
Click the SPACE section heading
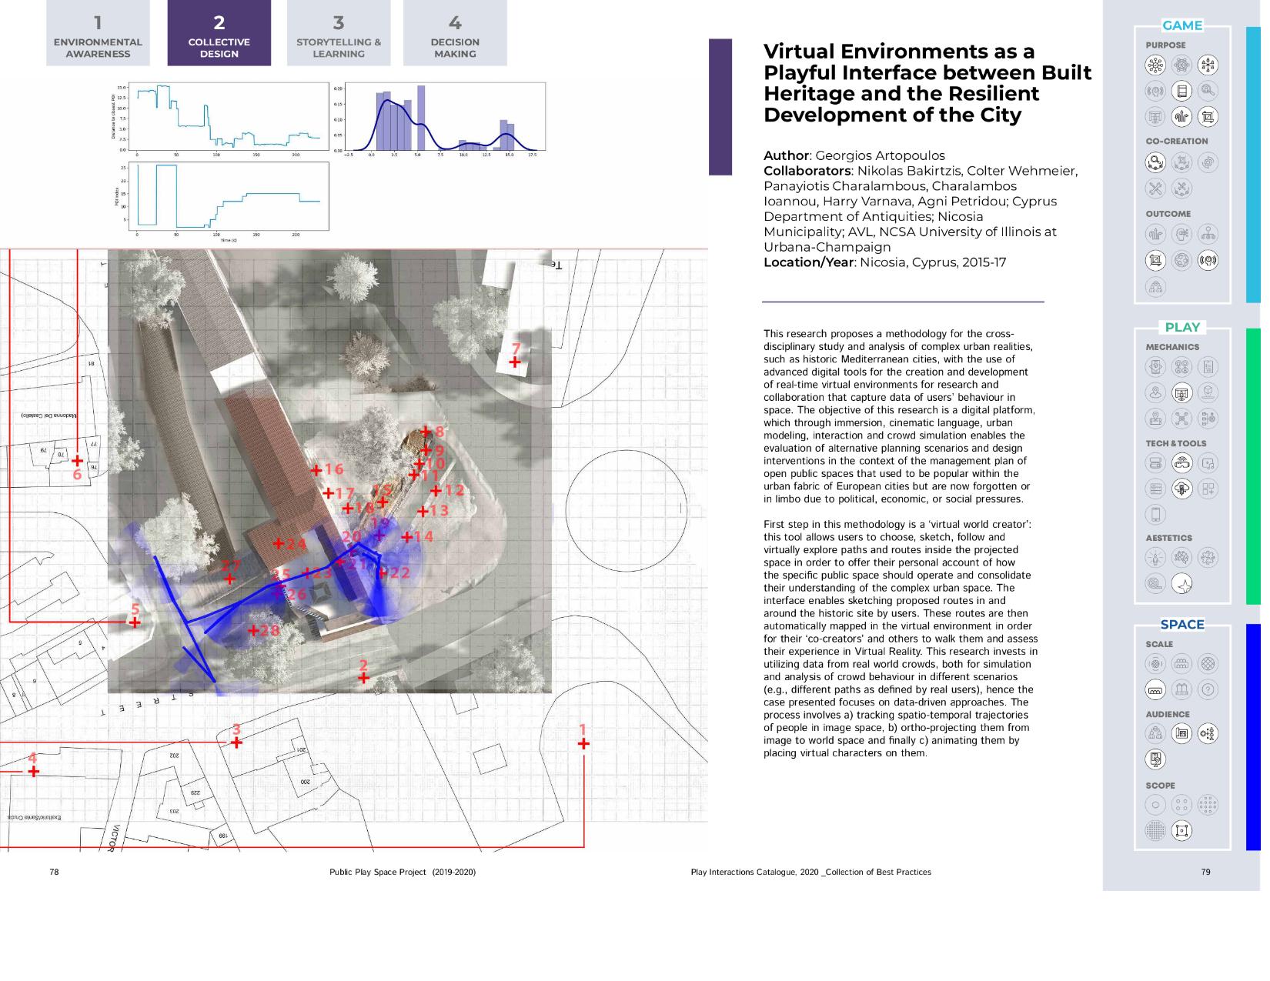[x=1181, y=624]
